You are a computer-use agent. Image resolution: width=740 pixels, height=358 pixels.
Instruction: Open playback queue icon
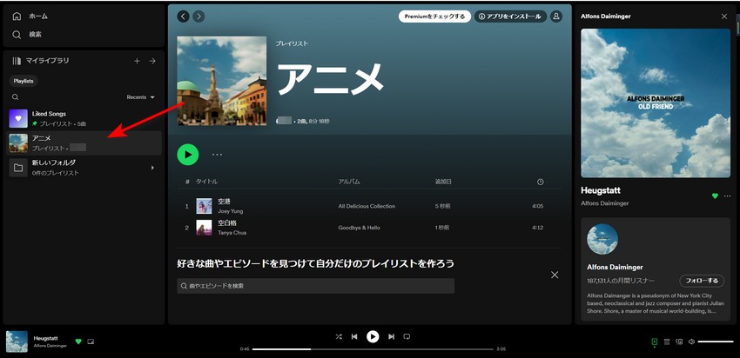coord(667,341)
